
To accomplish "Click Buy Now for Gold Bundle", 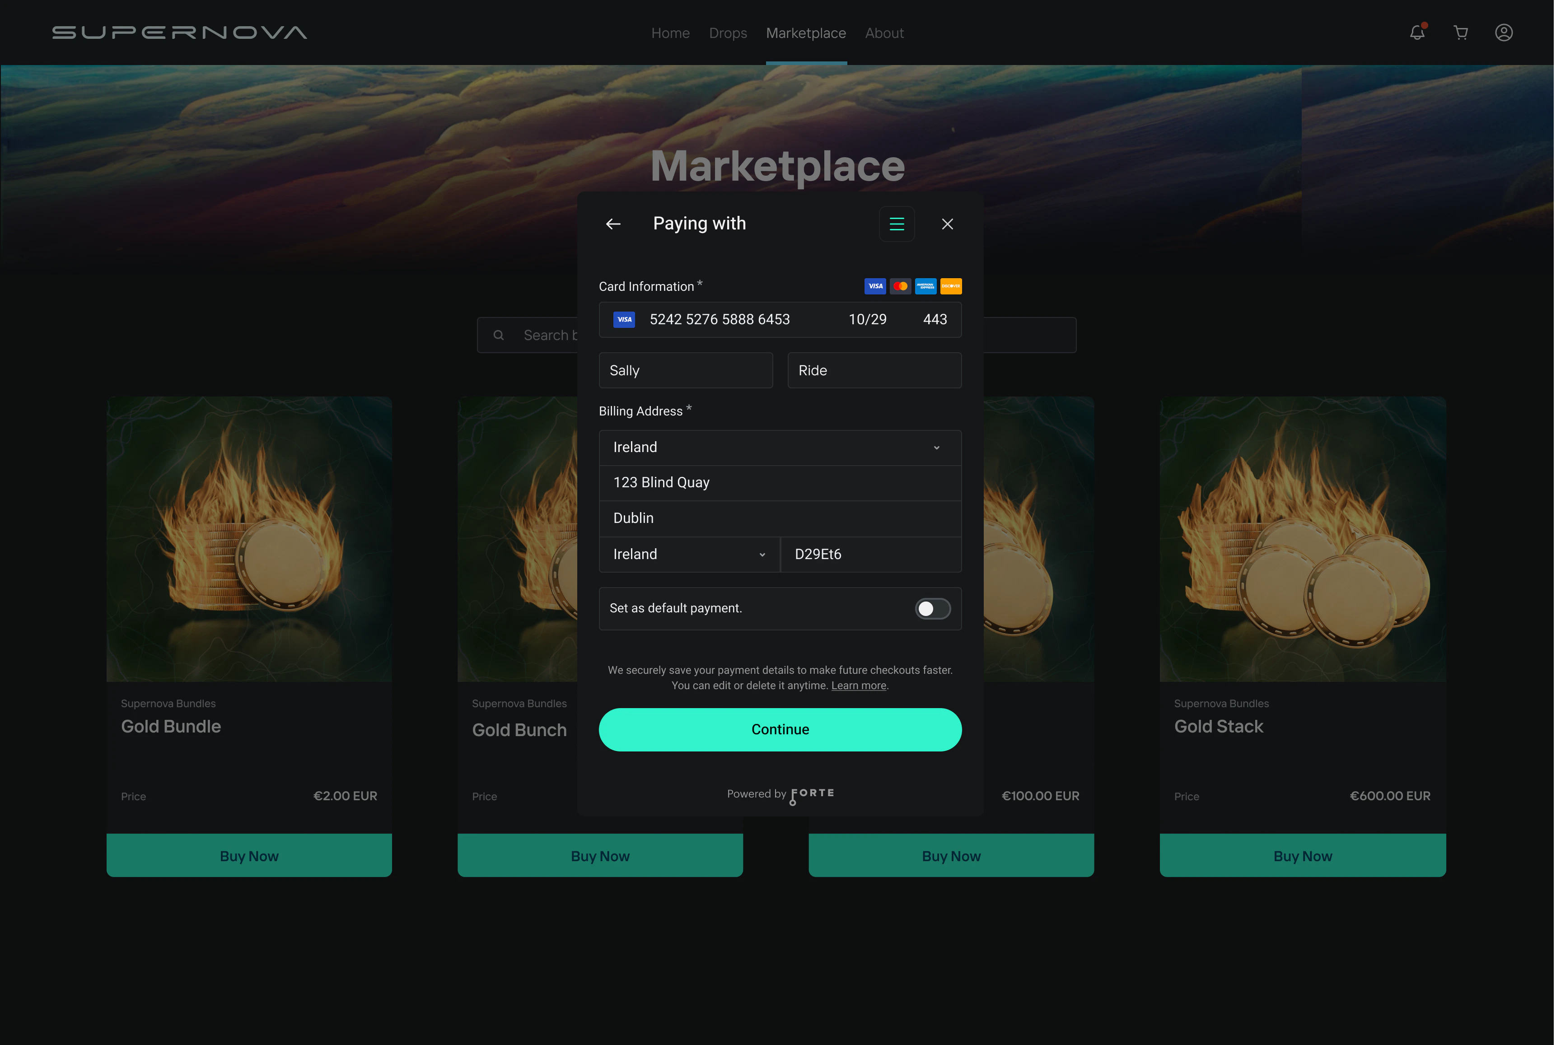I will pos(249,856).
